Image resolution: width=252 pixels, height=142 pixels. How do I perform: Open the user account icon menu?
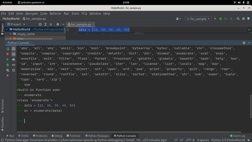point(178,19)
